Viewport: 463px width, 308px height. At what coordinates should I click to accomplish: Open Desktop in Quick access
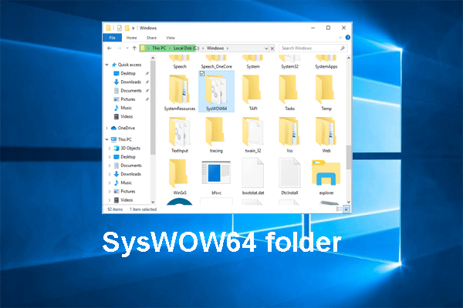point(128,73)
